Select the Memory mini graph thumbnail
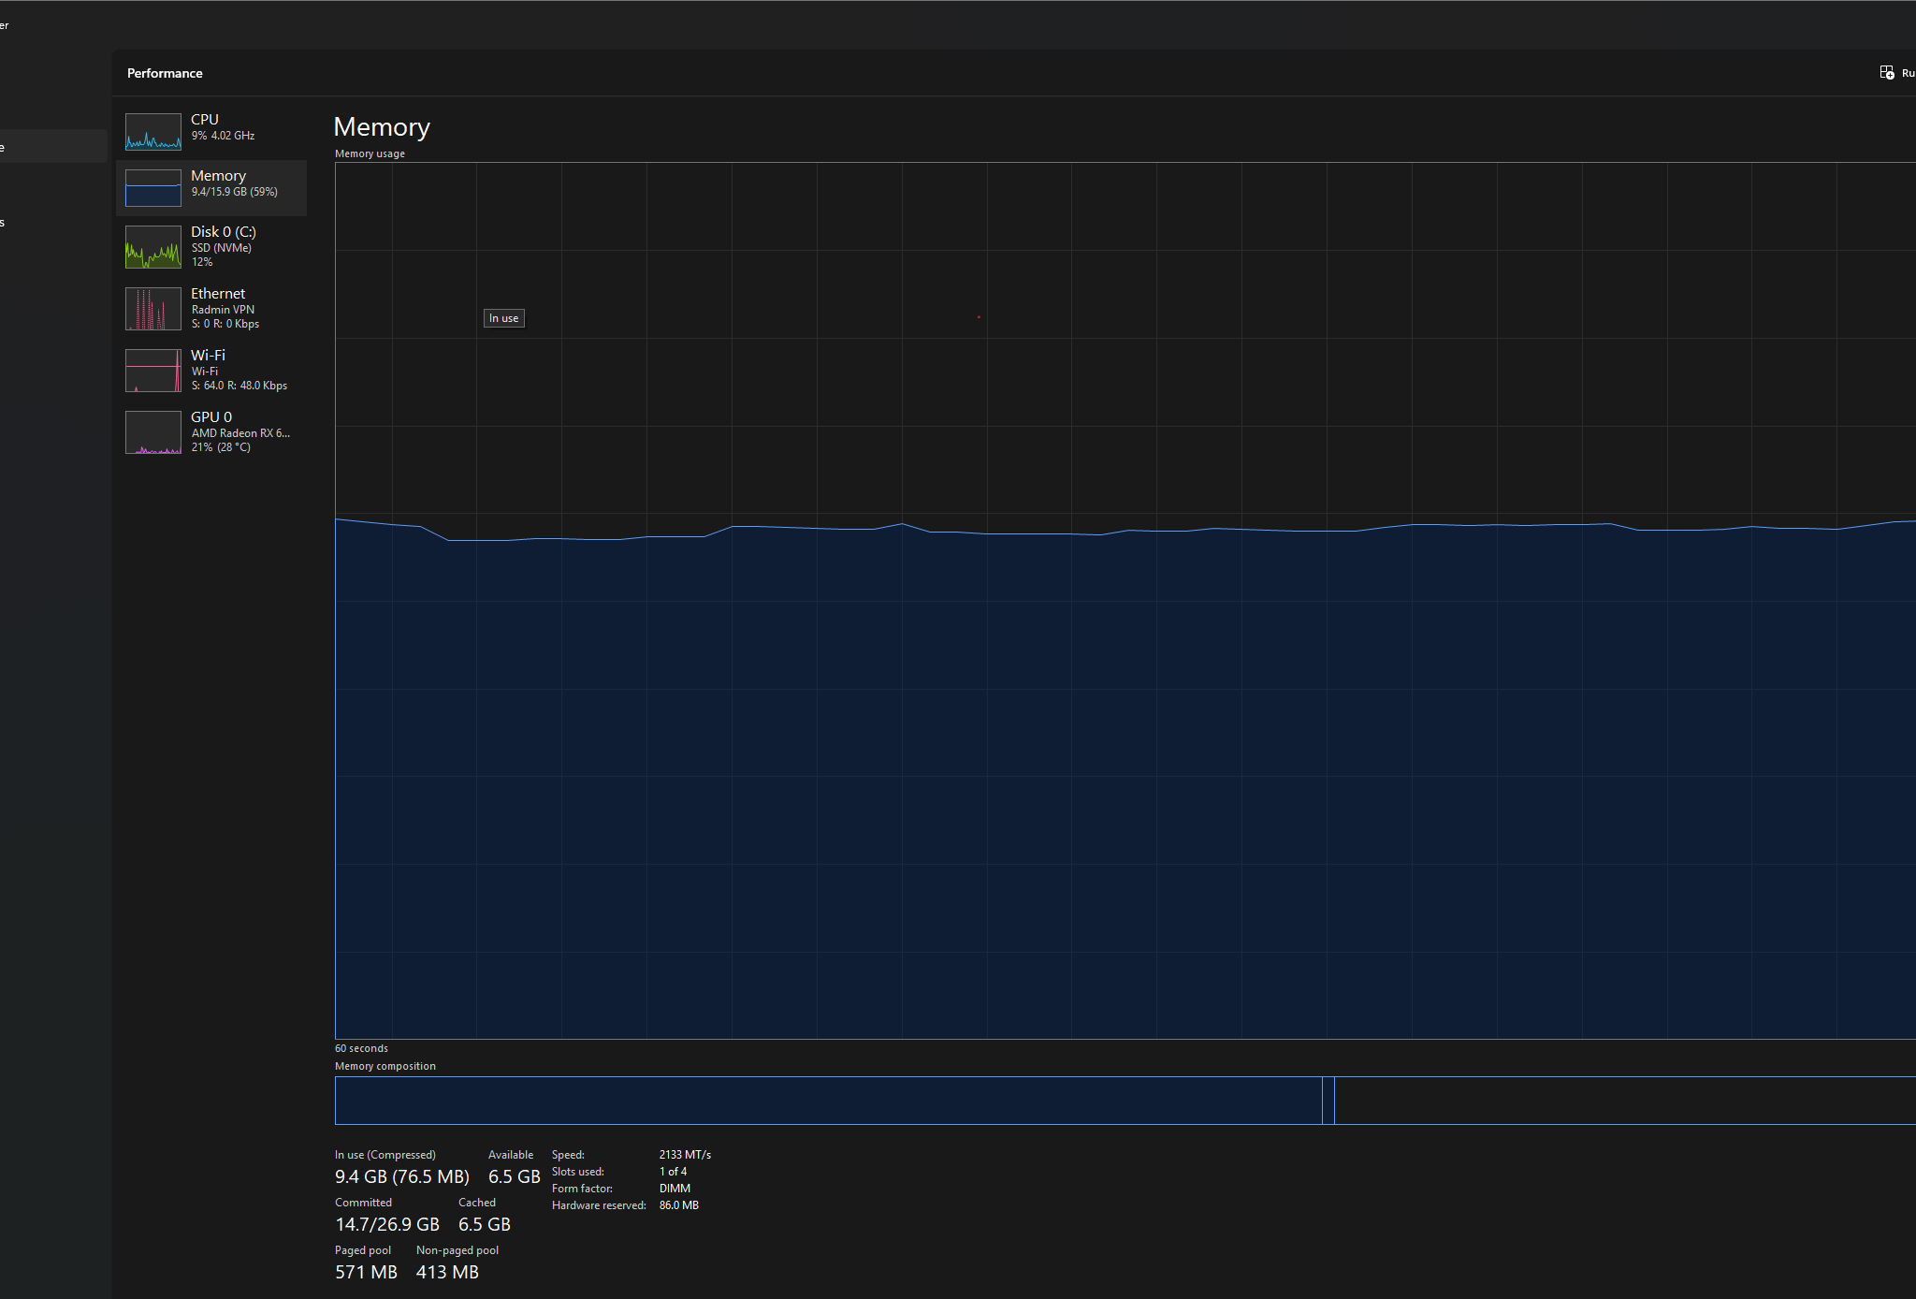Image resolution: width=1916 pixels, height=1299 pixels. click(x=153, y=188)
